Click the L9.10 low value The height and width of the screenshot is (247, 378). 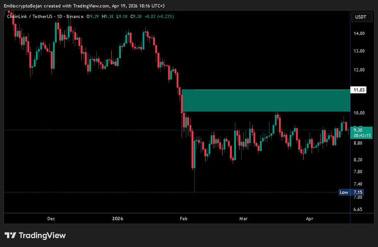122,16
